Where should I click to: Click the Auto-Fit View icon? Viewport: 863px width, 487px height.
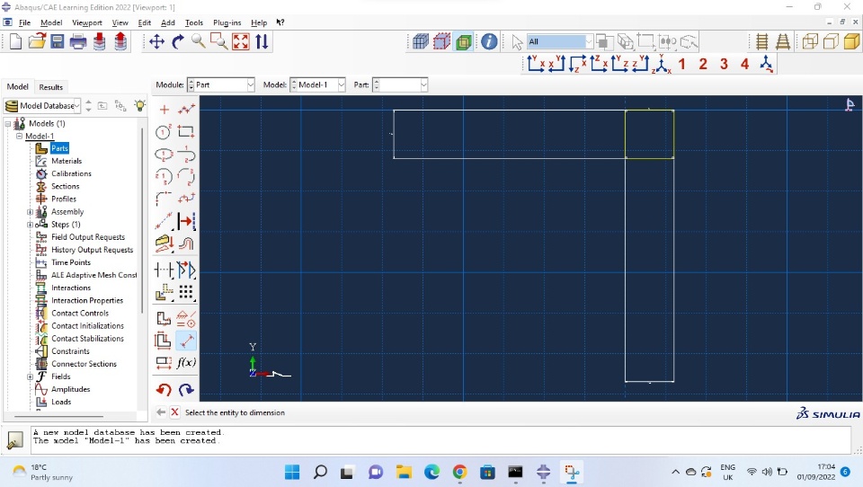click(x=241, y=42)
